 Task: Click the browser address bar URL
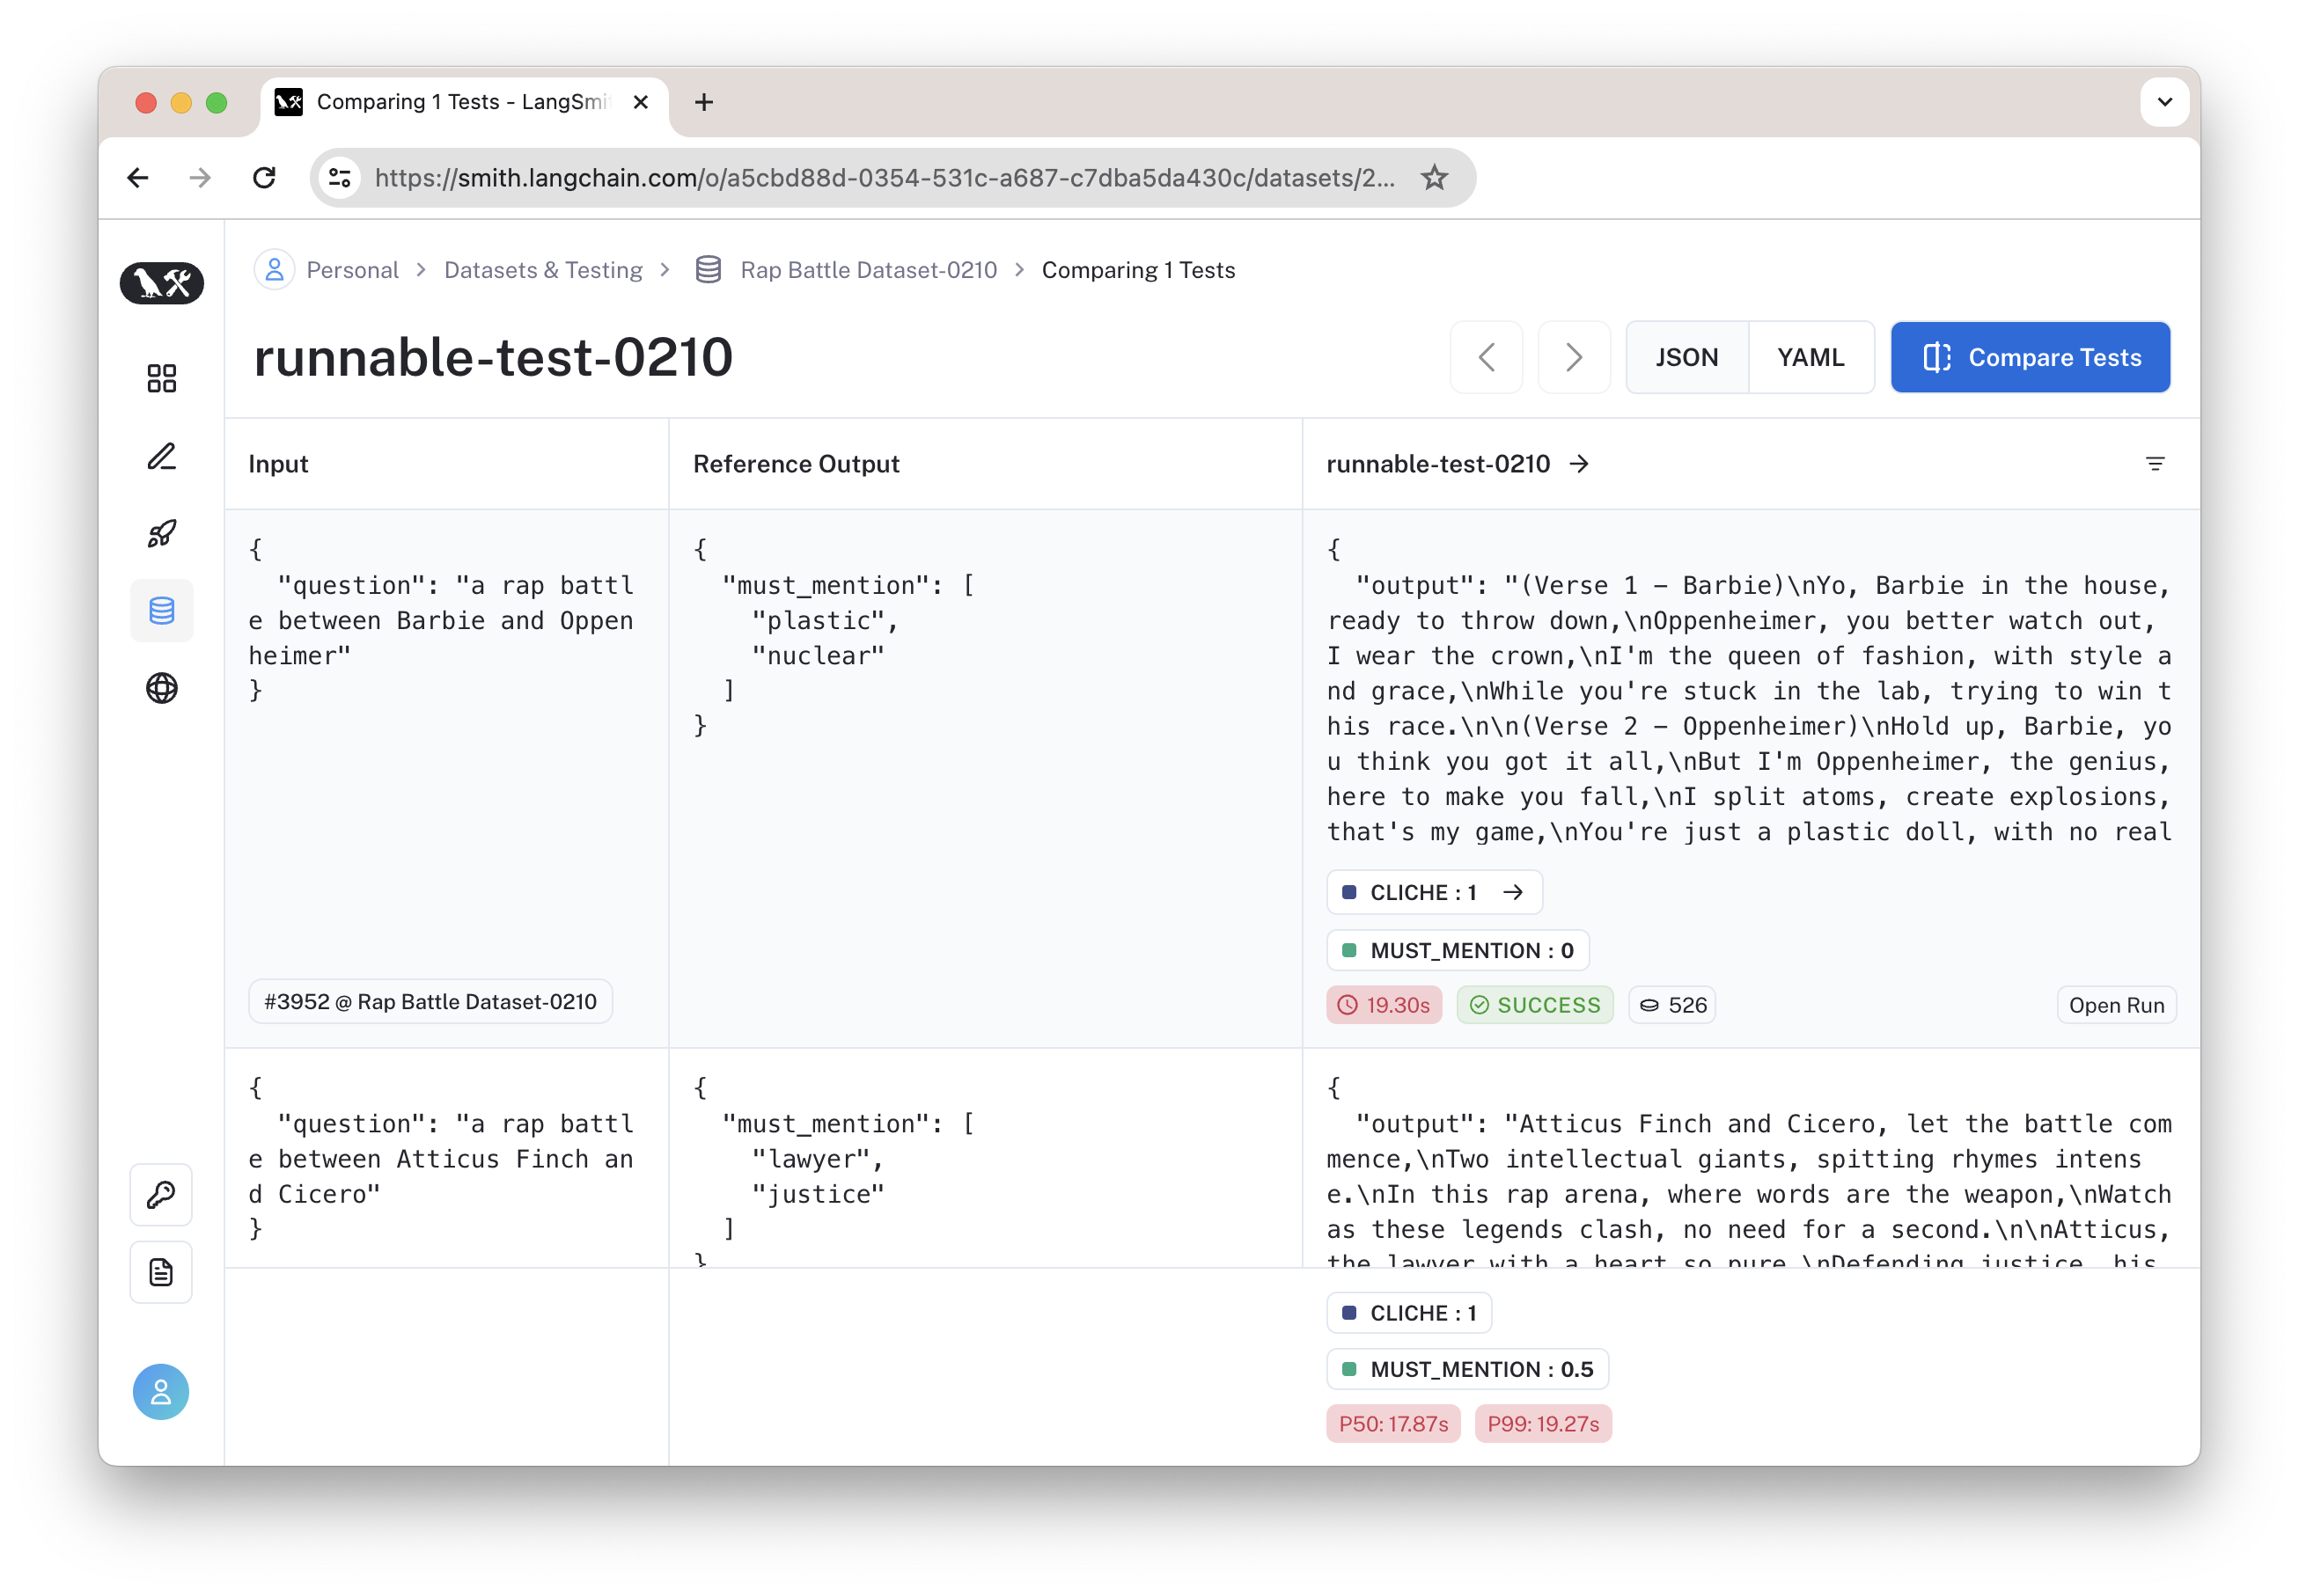(885, 178)
